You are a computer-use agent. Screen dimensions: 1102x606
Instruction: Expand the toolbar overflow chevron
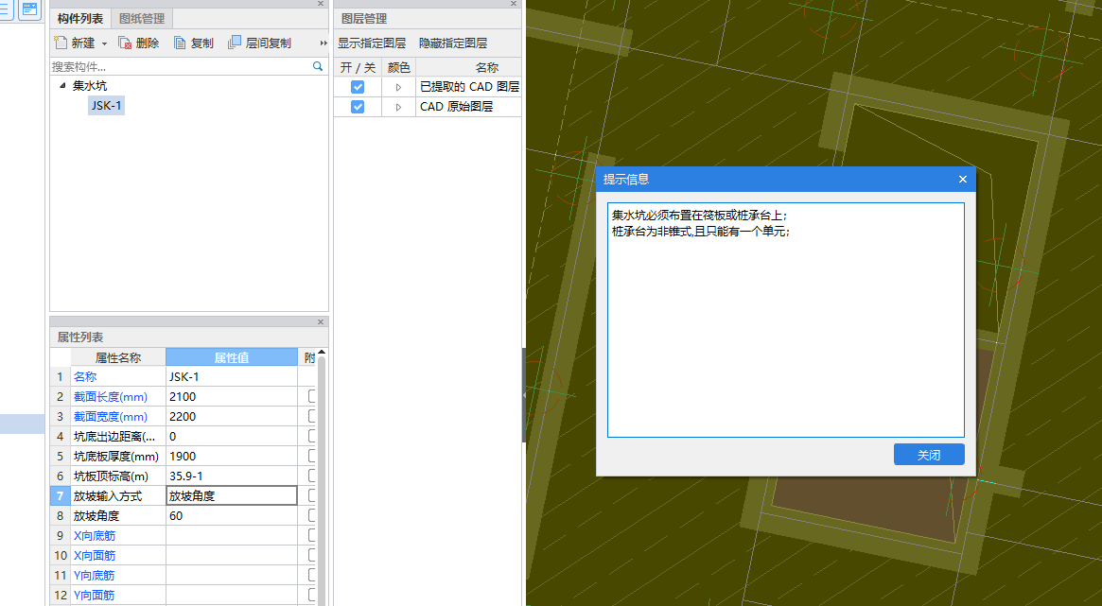(324, 43)
